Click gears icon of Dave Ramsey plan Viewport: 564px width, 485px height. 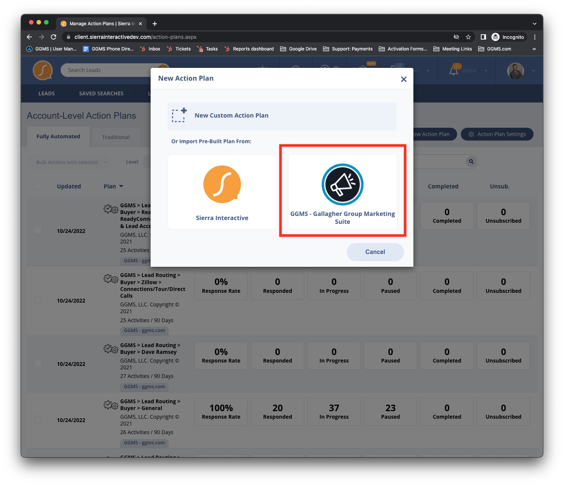(111, 349)
